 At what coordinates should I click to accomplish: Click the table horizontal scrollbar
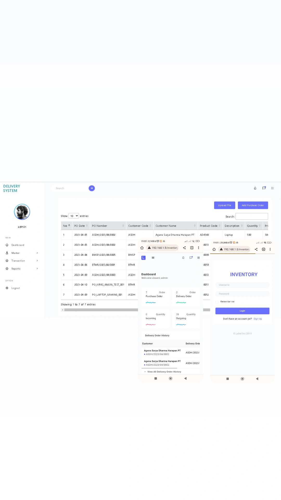pyautogui.click(x=101, y=310)
